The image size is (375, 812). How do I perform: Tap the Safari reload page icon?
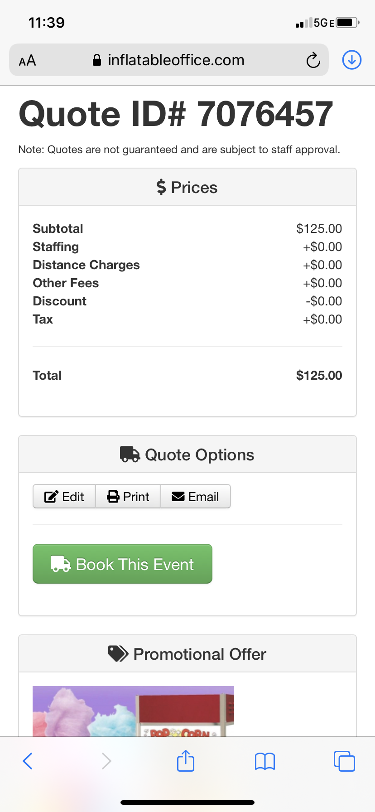tap(313, 60)
